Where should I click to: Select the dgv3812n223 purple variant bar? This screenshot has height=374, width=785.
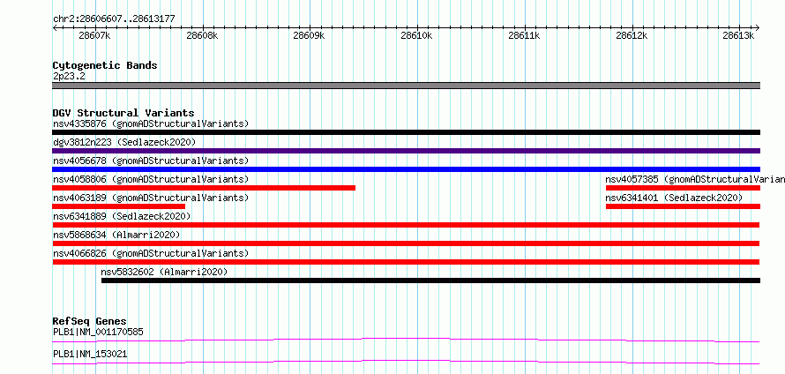point(406,151)
